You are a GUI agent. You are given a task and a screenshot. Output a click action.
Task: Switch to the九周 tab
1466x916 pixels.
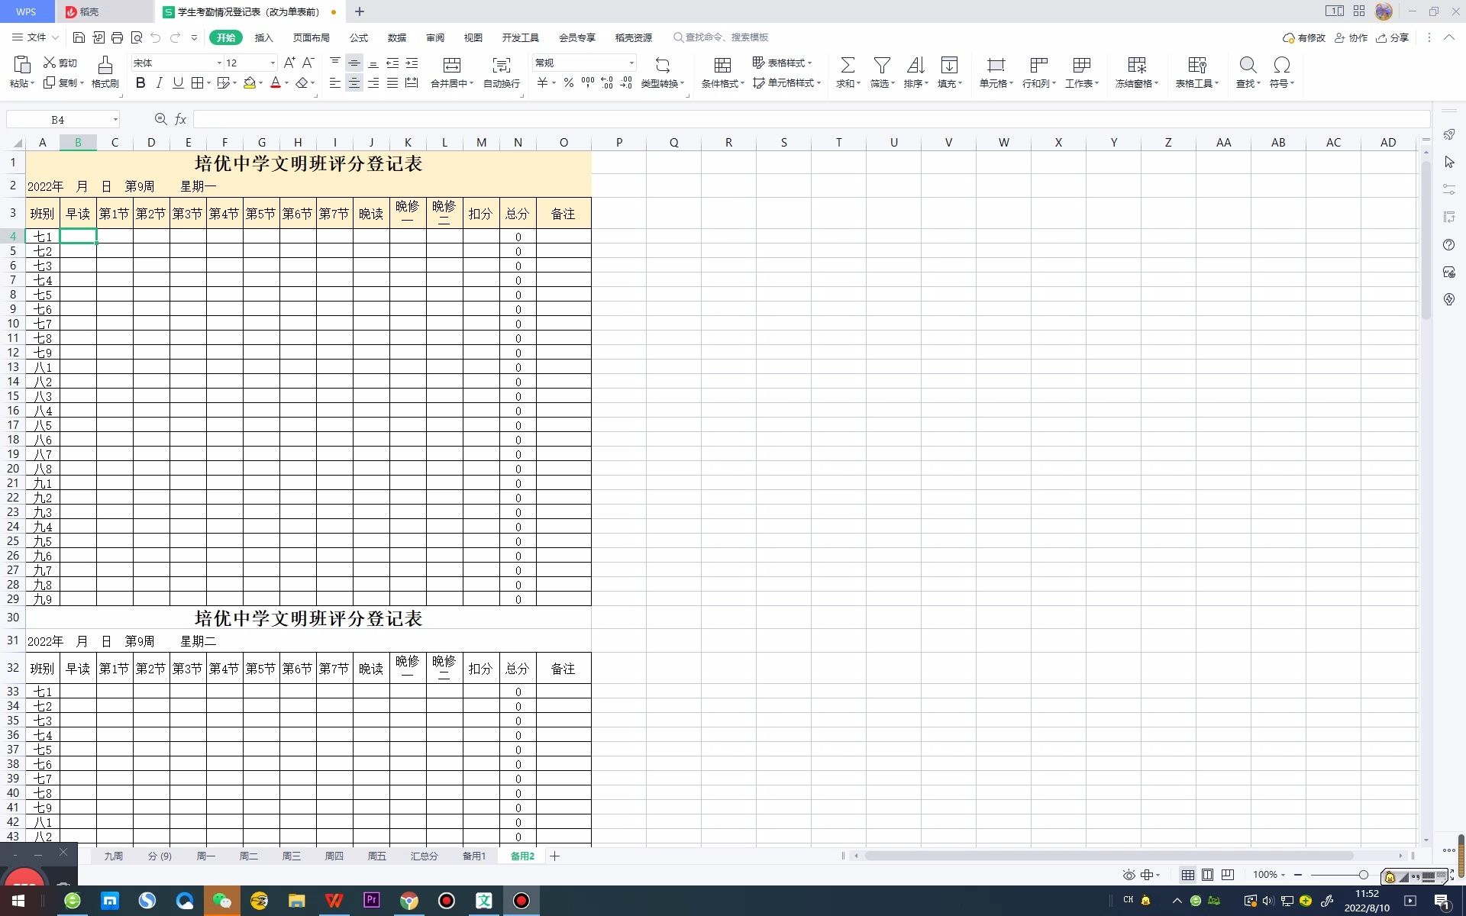click(x=113, y=856)
